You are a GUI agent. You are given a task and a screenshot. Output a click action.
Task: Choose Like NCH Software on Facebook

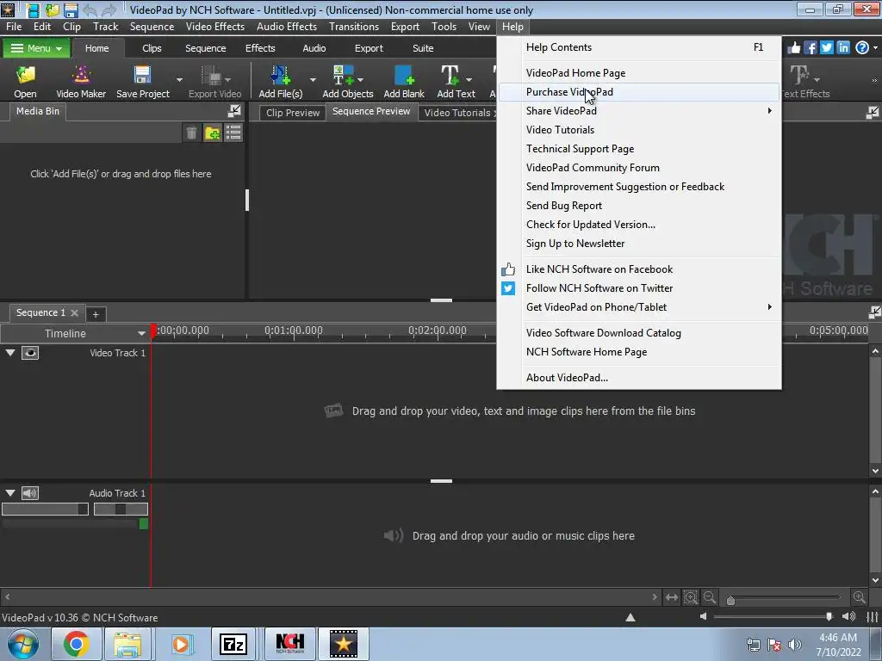[x=639, y=269]
